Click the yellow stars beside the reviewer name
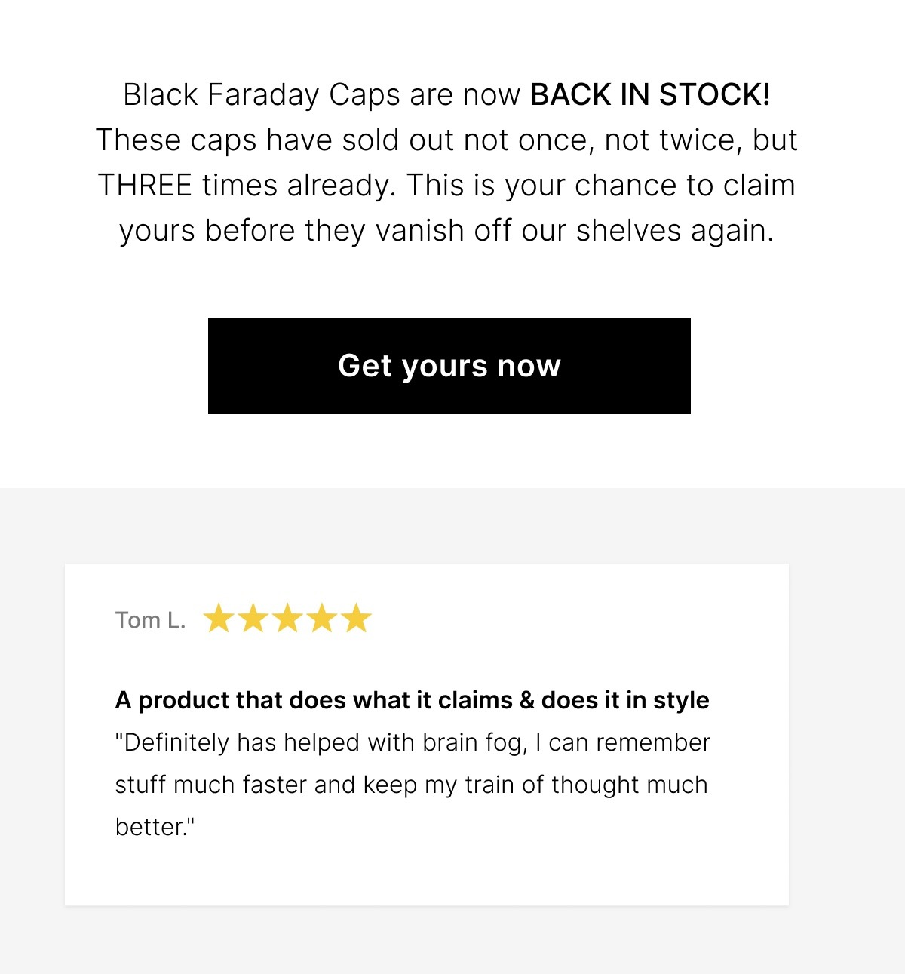Image resolution: width=905 pixels, height=974 pixels. coord(287,617)
